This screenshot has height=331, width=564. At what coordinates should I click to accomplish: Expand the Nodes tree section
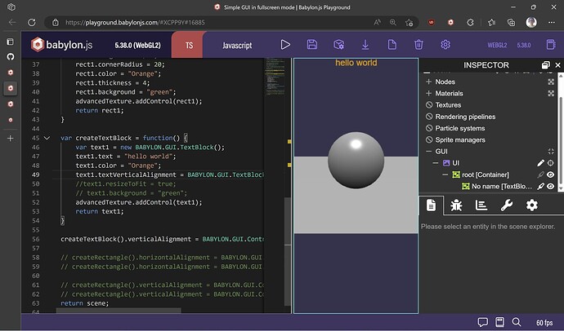(428, 82)
